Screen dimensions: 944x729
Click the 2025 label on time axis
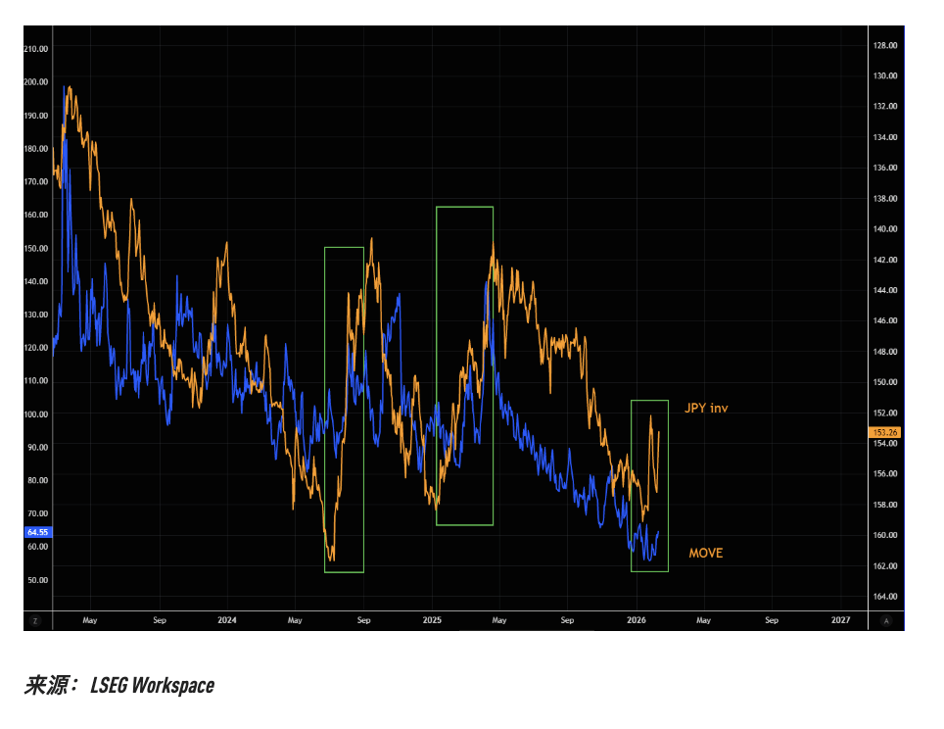click(x=432, y=620)
